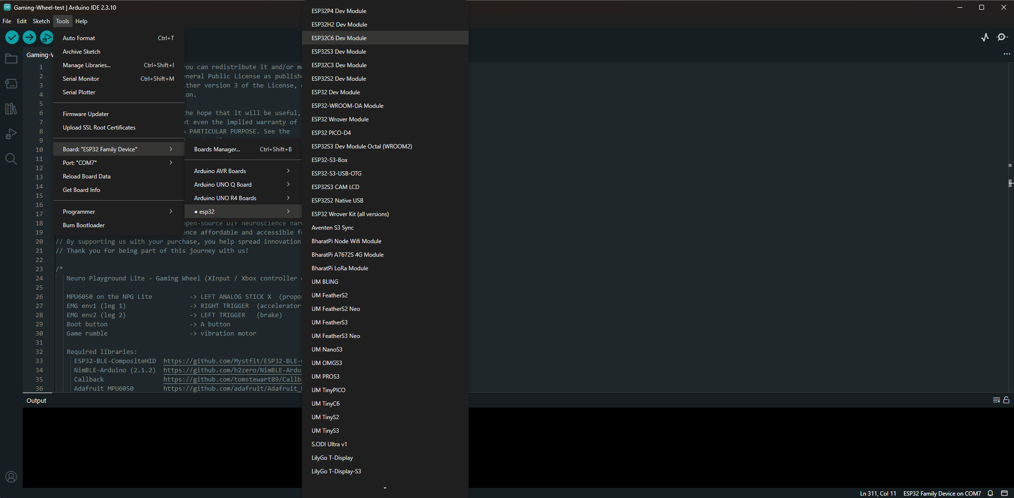Click the user account icon in sidebar
The width and height of the screenshot is (1014, 498).
[11, 477]
